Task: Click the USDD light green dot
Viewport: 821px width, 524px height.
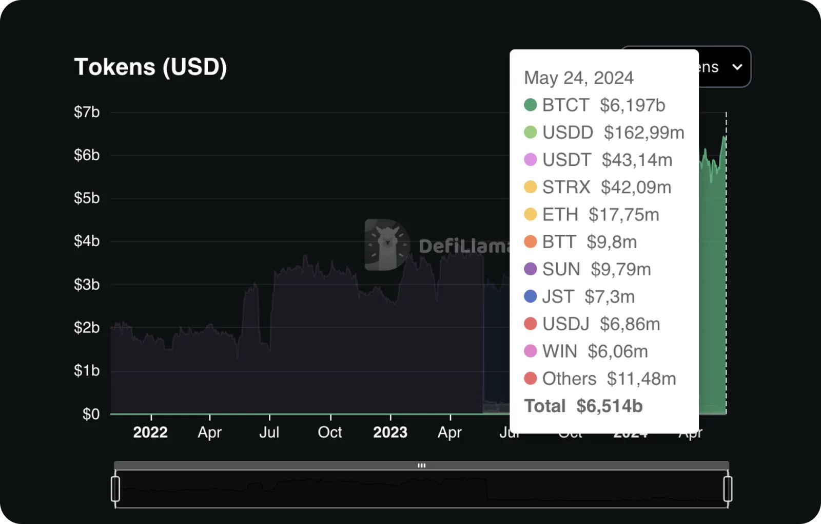Action: click(530, 133)
